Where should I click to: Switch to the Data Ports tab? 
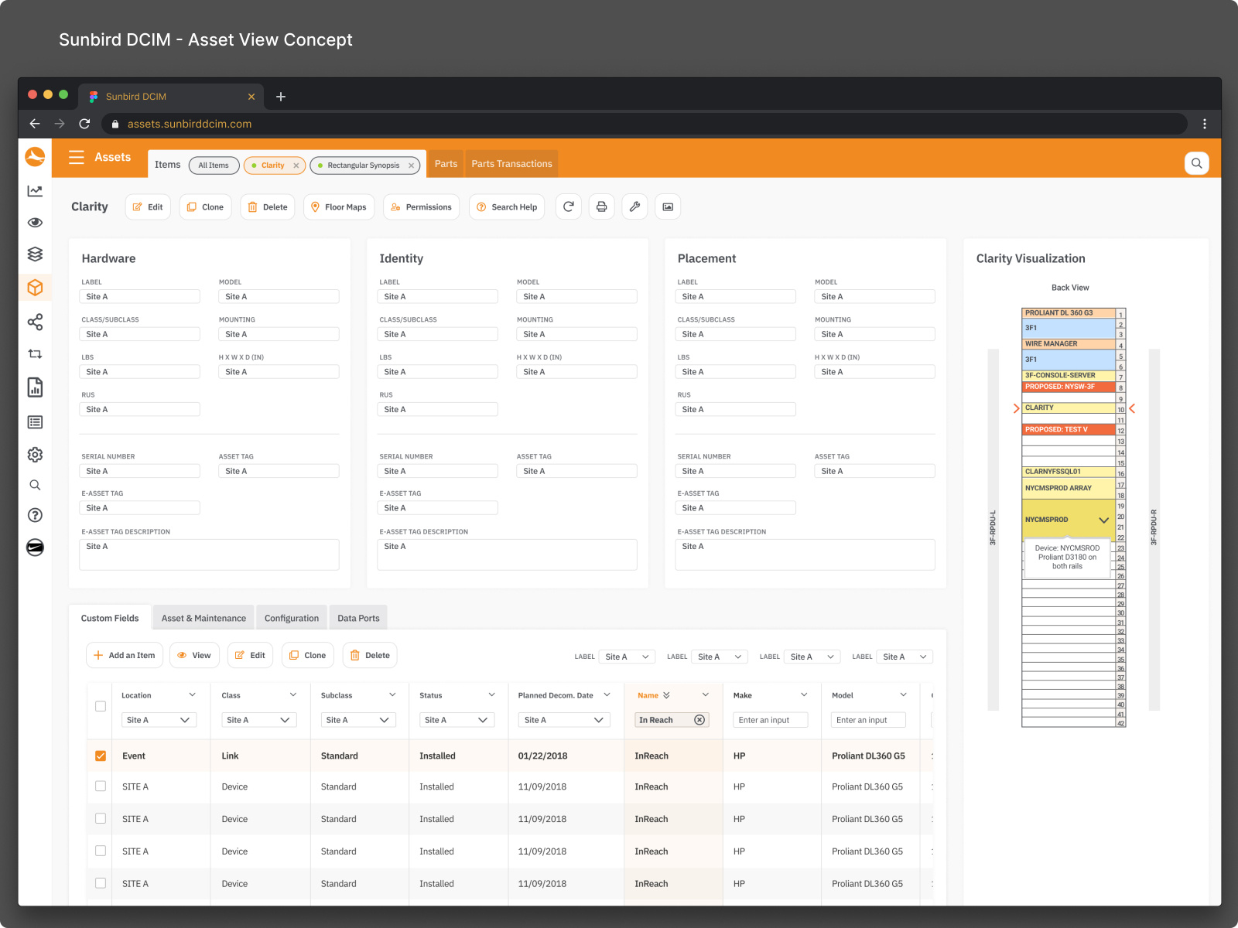358,617
